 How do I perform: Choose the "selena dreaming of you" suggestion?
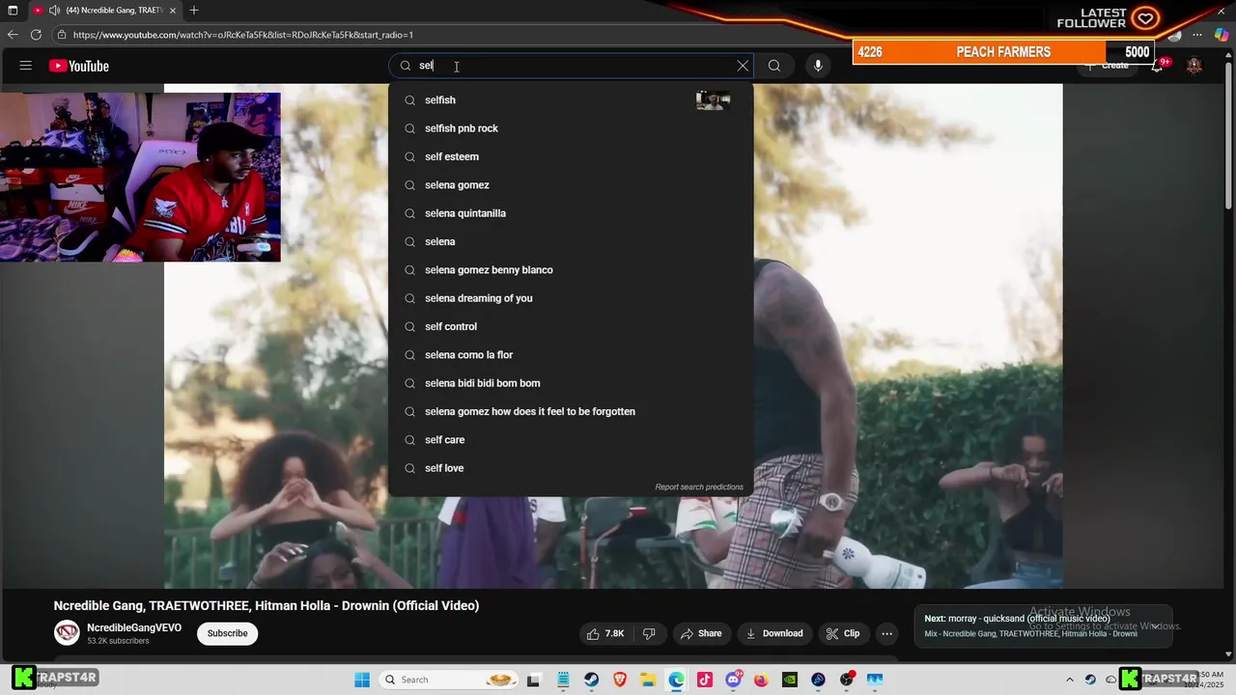570,298
